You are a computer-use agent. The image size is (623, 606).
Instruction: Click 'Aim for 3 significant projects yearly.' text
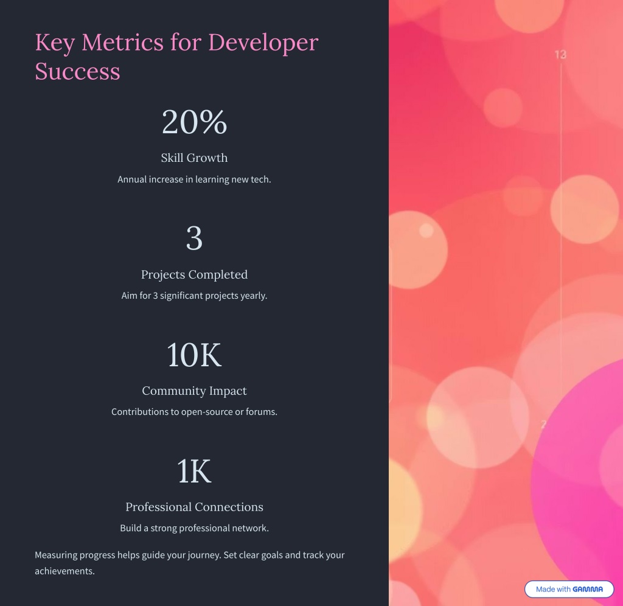point(194,296)
